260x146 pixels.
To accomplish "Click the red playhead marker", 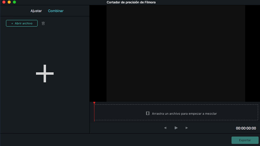I will pos(94,103).
